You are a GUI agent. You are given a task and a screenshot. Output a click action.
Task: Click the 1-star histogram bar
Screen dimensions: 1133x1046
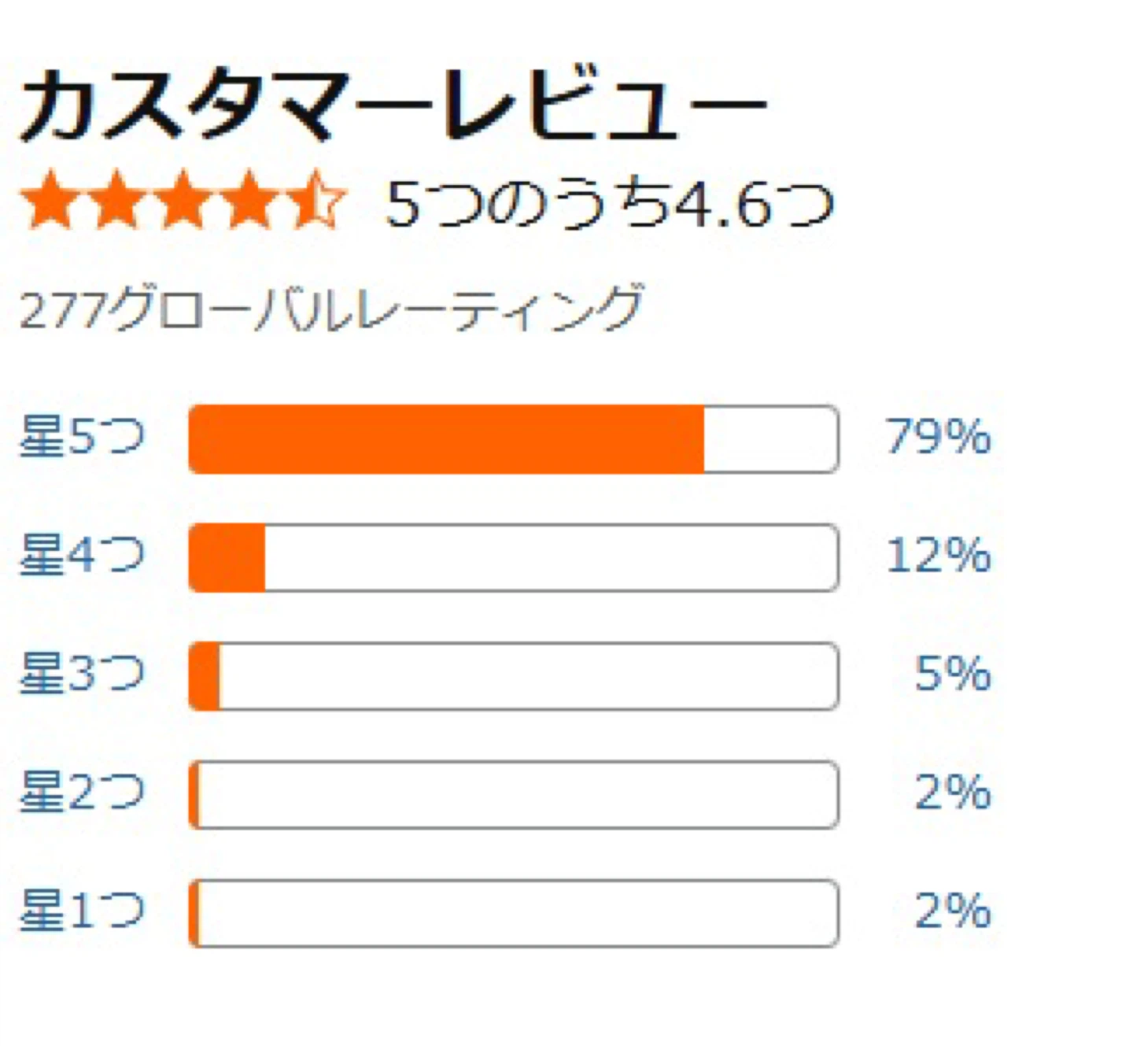514,913
